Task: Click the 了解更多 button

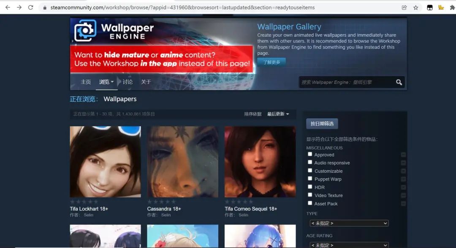Action: tap(271, 62)
